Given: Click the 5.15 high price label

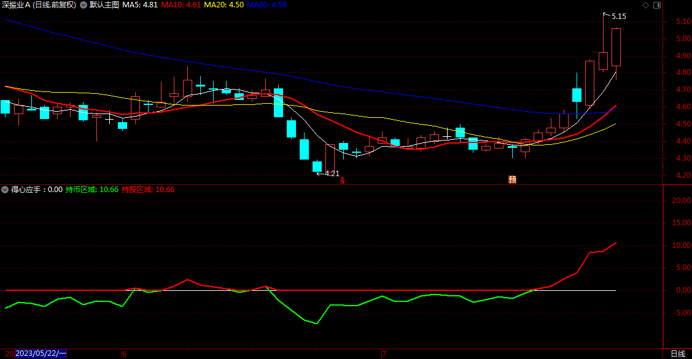Looking at the screenshot, I should tap(619, 17).
